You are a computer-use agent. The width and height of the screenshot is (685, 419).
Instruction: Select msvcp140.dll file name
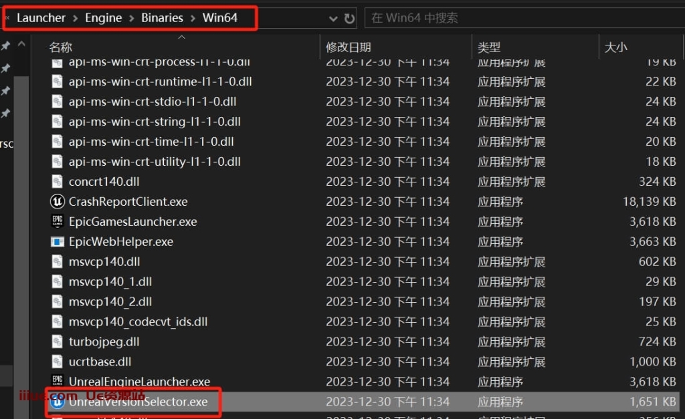(x=104, y=262)
